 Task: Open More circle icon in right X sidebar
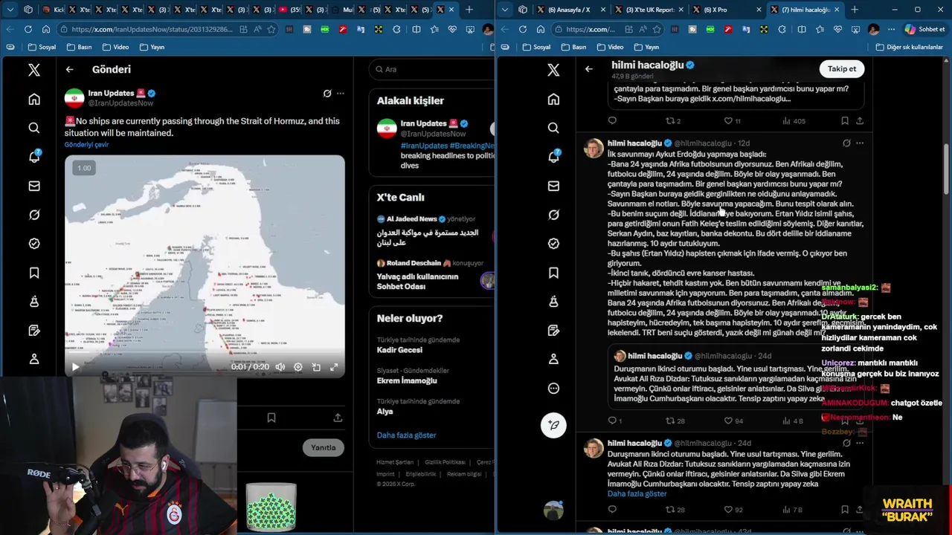pos(553,388)
